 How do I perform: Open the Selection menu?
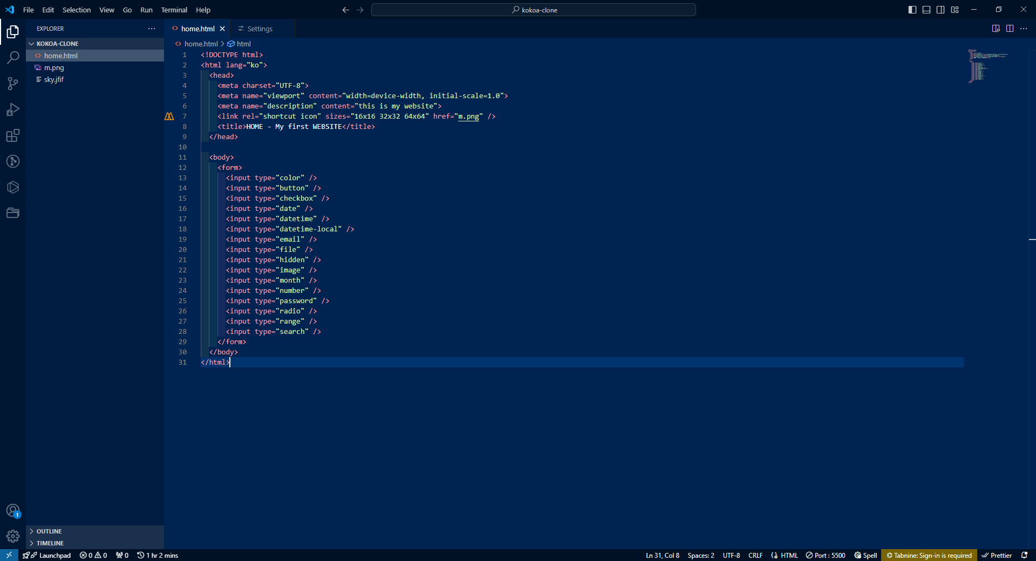(77, 10)
